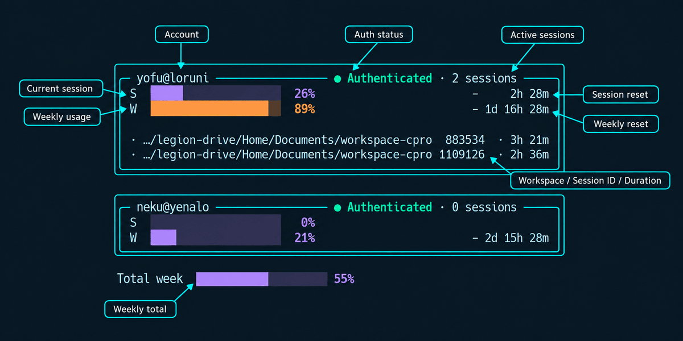Click the W row label in yofu@loruni panel

click(133, 109)
